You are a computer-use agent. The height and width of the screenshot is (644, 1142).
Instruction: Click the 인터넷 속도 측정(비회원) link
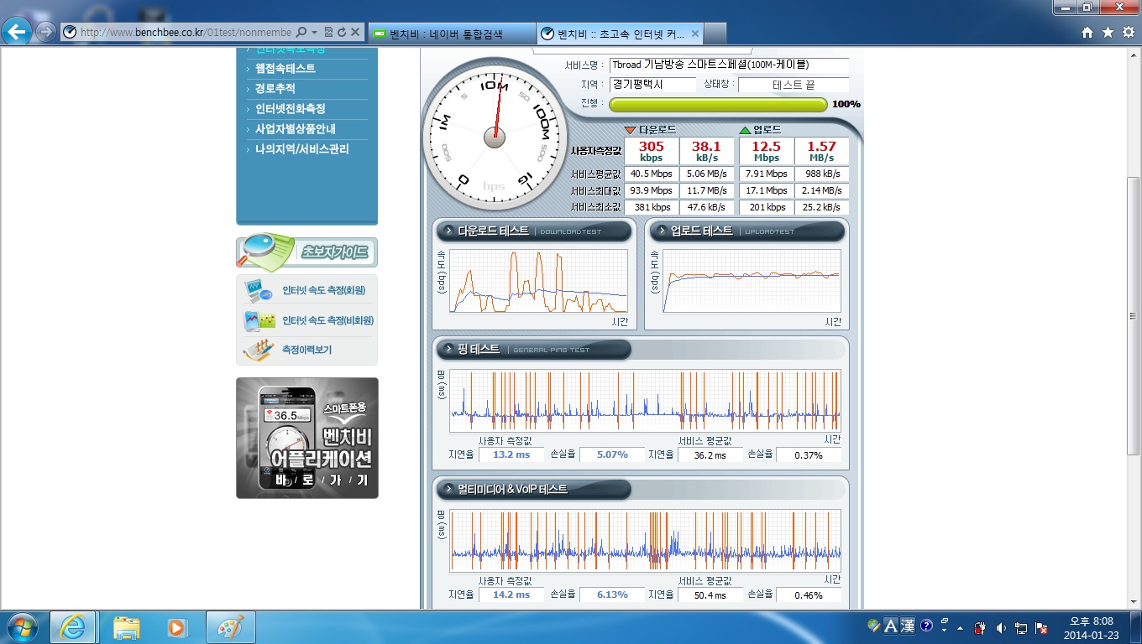(328, 320)
